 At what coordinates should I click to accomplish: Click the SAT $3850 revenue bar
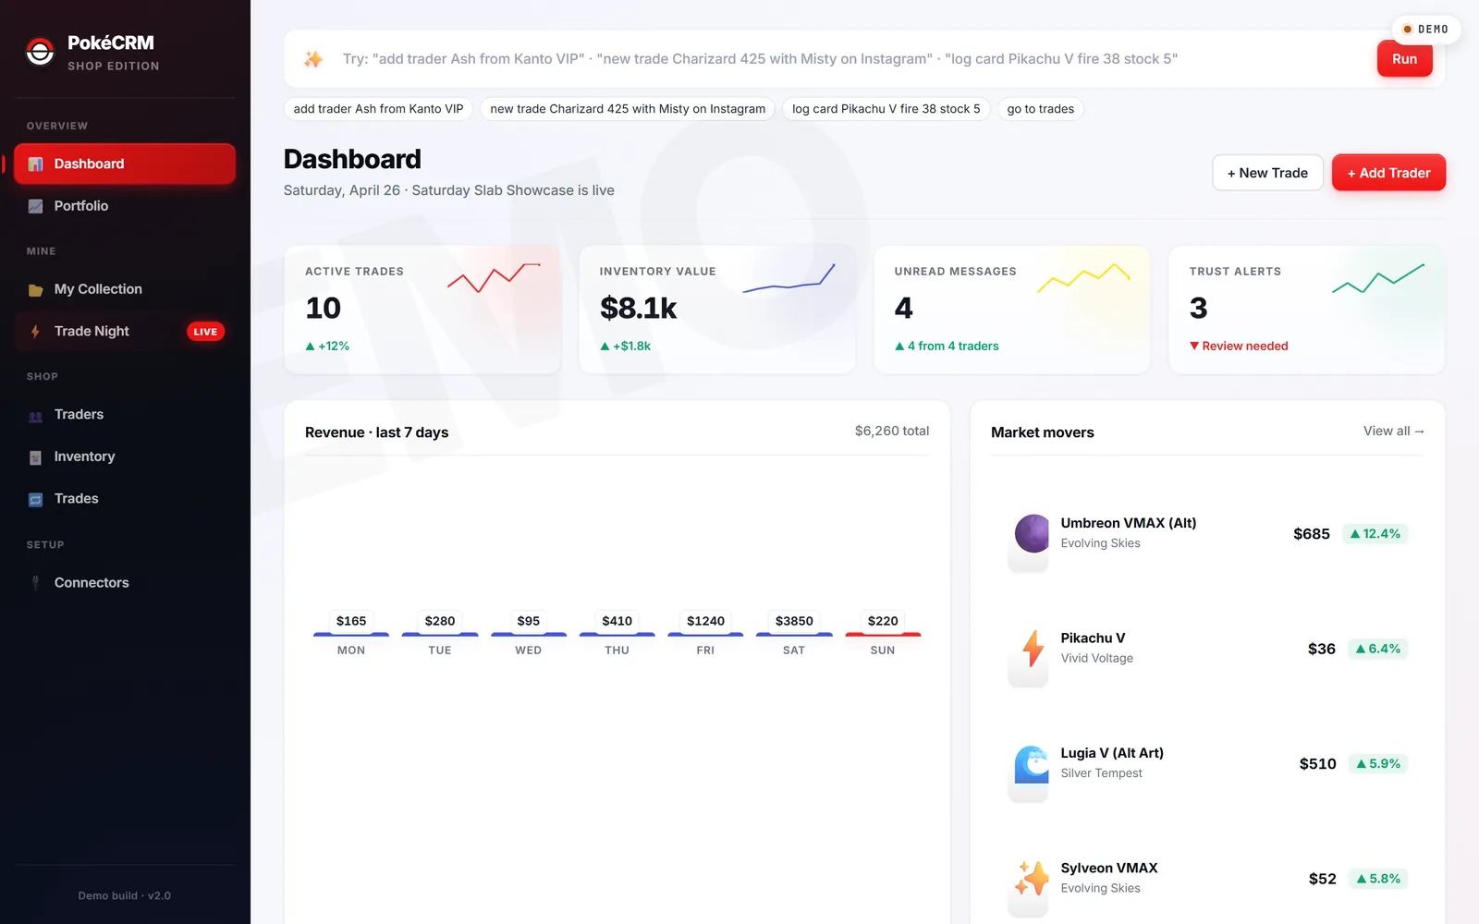tap(794, 634)
